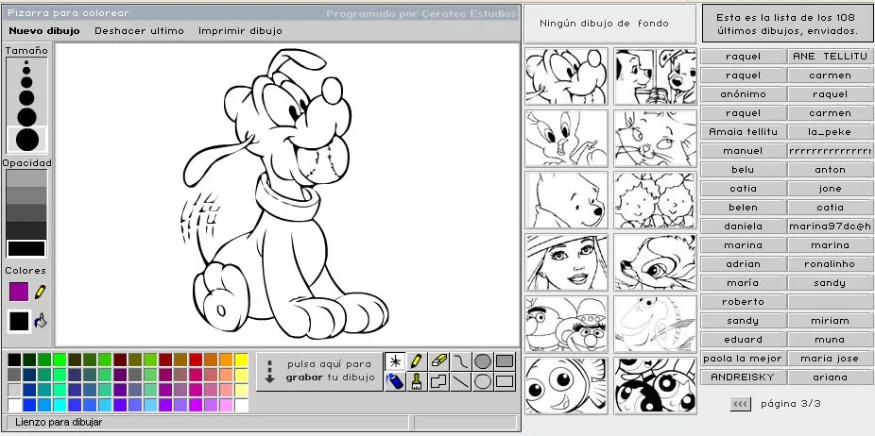Click the purple line color swatch
Image resolution: width=875 pixels, height=436 pixels.
[x=18, y=292]
